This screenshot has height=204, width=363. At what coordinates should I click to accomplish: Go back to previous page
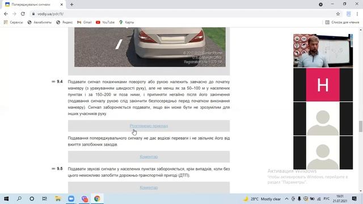(6, 14)
